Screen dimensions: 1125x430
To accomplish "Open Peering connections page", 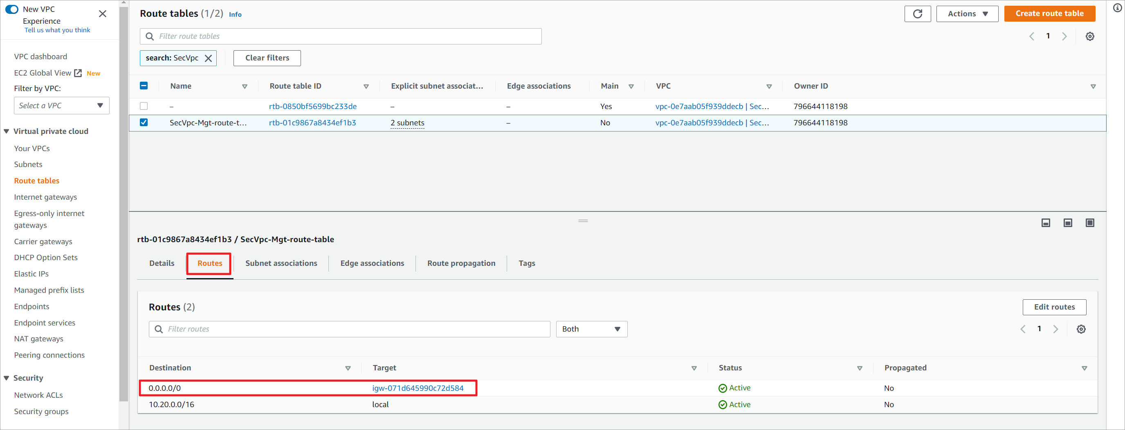I will pyautogui.click(x=49, y=355).
